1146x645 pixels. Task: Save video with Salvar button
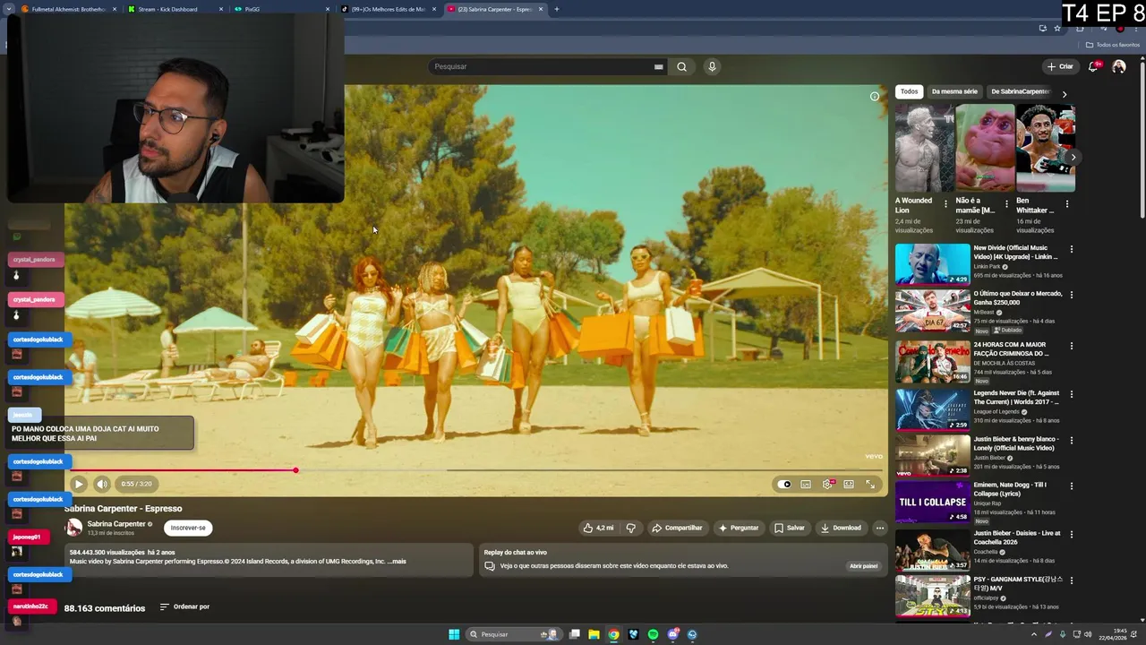point(790,528)
